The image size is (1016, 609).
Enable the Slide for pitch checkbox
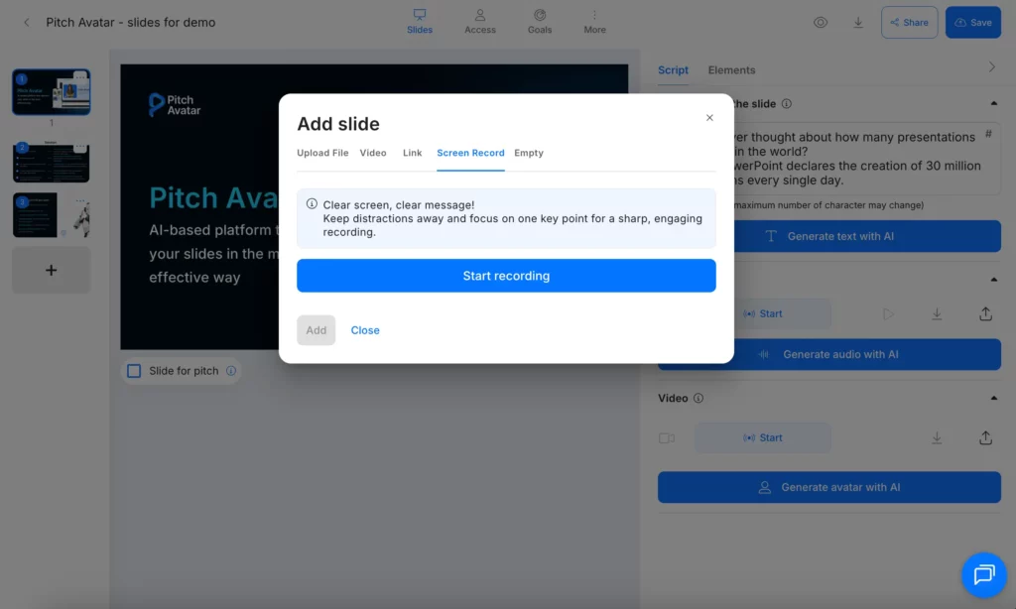pos(134,371)
